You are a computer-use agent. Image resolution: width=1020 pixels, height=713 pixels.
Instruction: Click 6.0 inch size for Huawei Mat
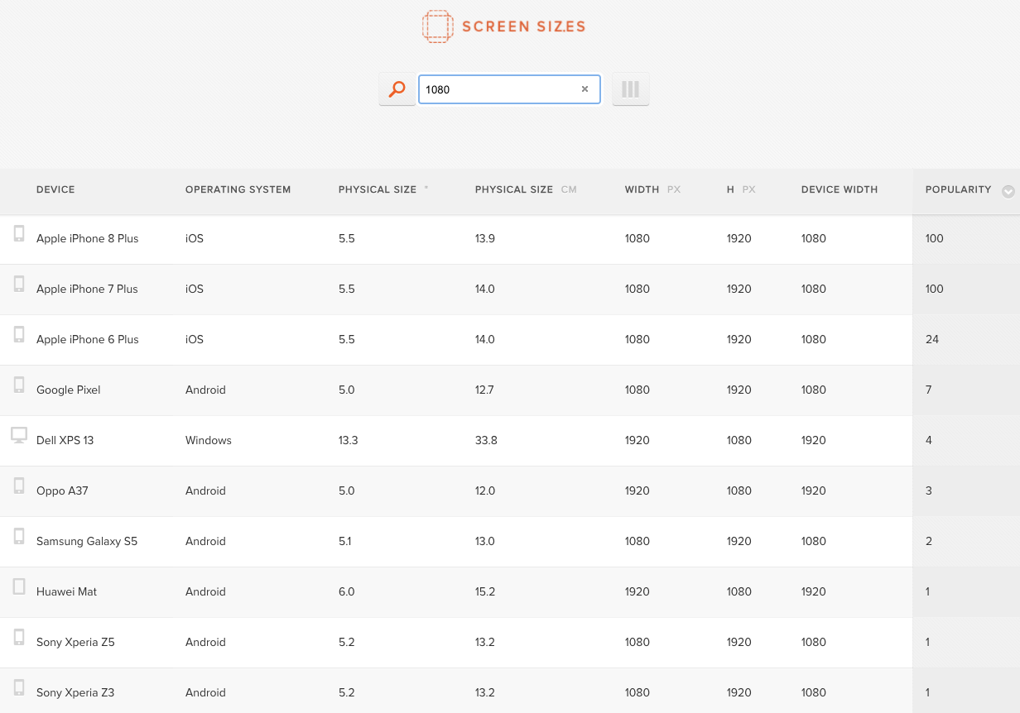346,591
